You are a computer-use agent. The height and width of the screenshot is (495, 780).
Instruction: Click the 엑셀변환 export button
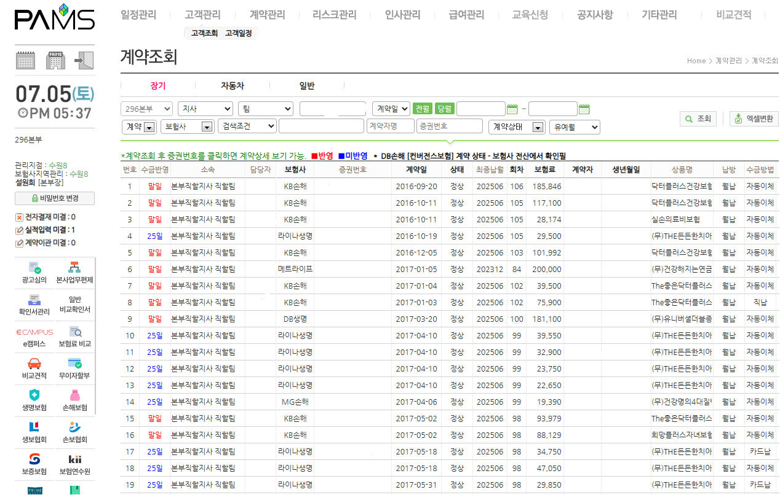tap(754, 119)
